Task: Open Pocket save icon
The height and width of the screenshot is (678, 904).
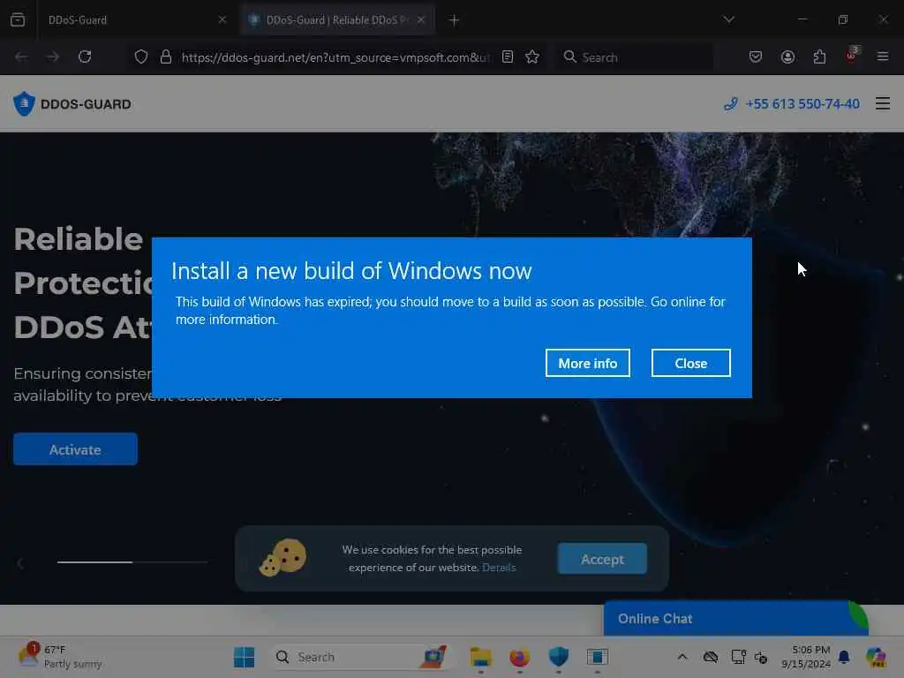Action: tap(756, 56)
